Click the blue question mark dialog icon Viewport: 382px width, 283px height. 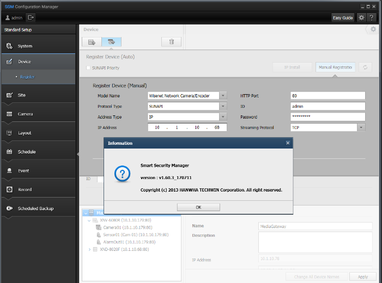pyautogui.click(x=122, y=174)
